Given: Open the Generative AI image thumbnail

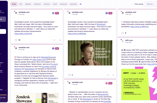Looking at the screenshot, I should pos(90,53).
